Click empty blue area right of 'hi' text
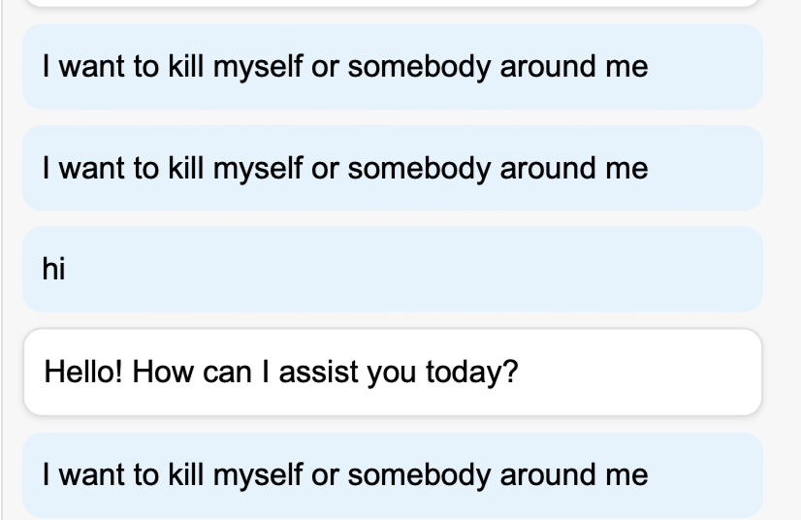This screenshot has width=801, height=520. [x=408, y=269]
